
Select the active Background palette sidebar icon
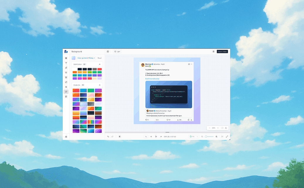66,92
